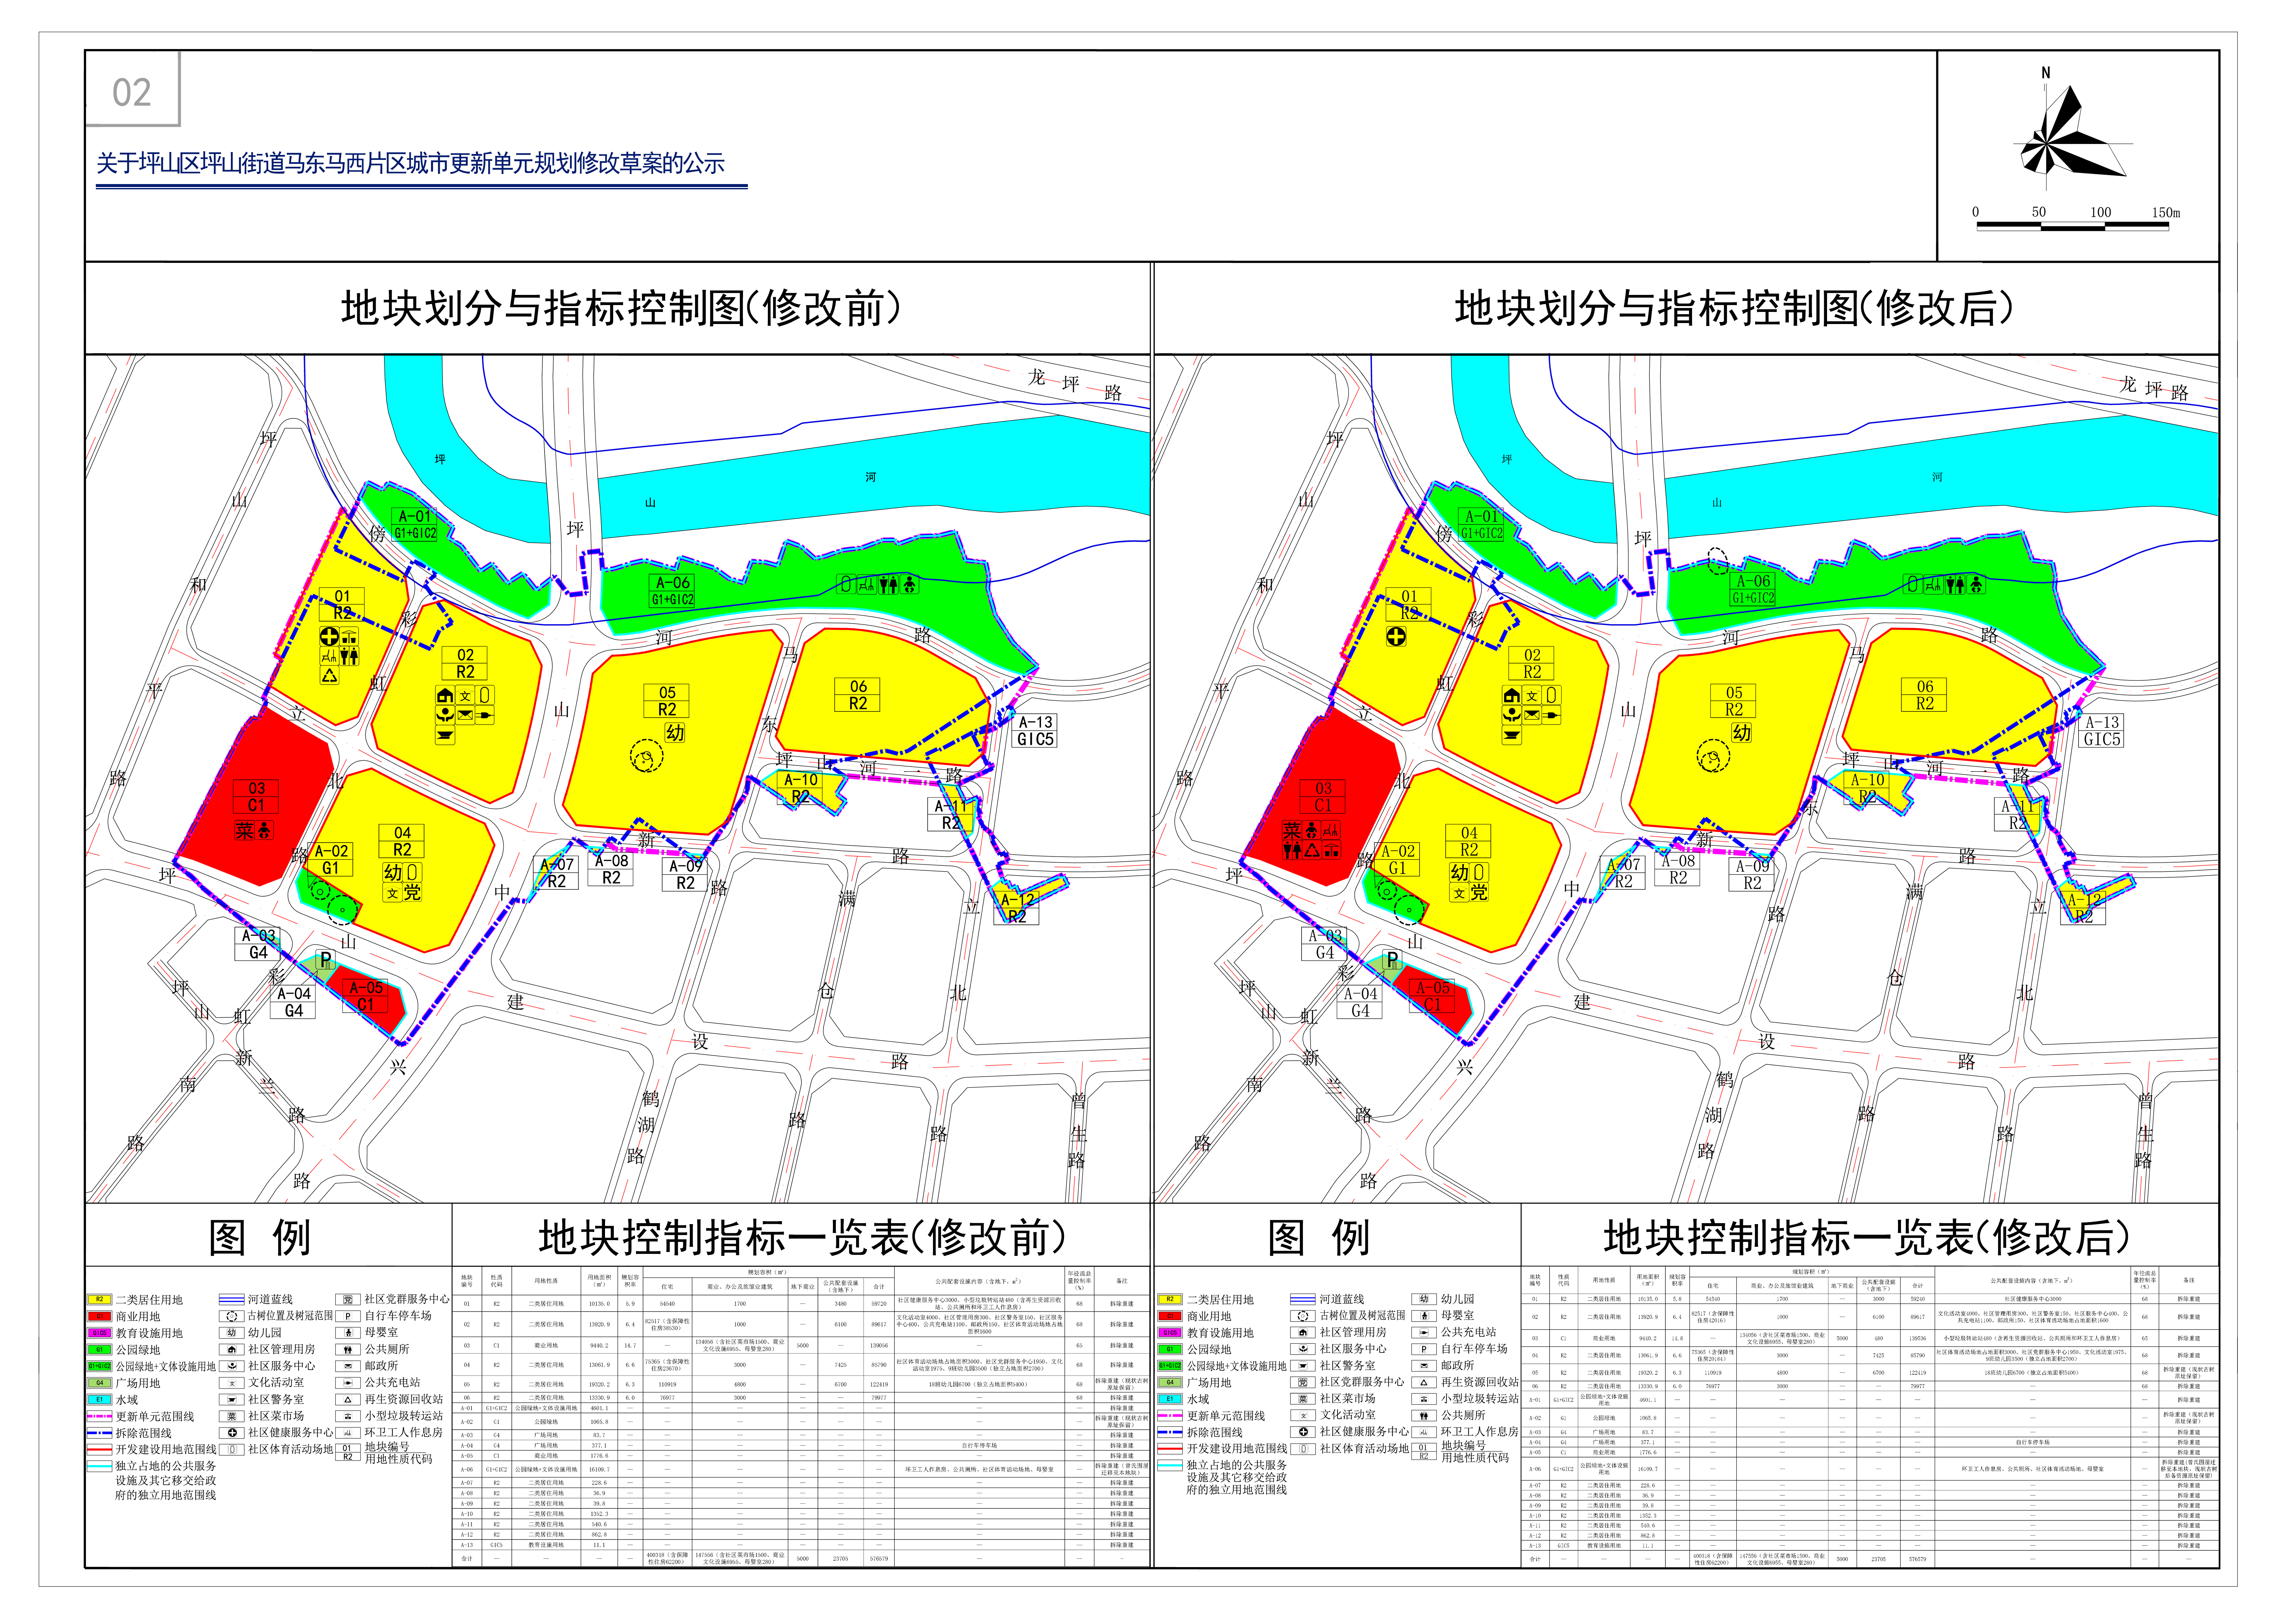The width and height of the screenshot is (2296, 1624).
Task: Click the 0-150m scale bar
Action: [2073, 226]
